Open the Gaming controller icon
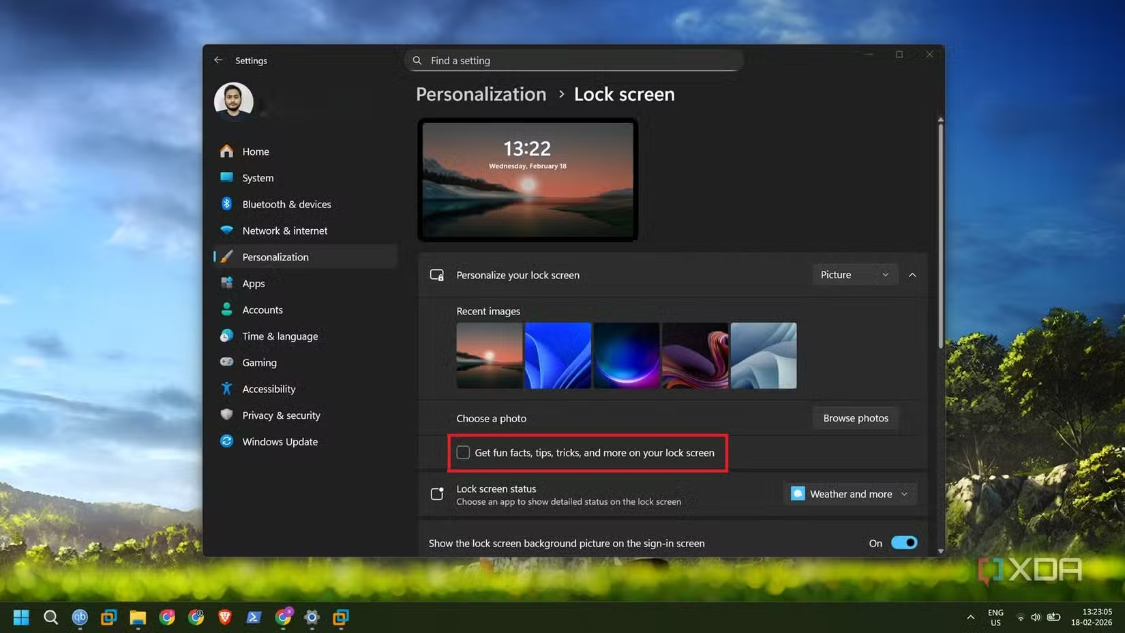Screen dimensions: 1125x633 click(227, 362)
